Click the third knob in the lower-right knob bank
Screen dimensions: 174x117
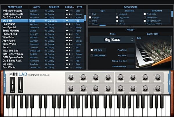(145, 88)
